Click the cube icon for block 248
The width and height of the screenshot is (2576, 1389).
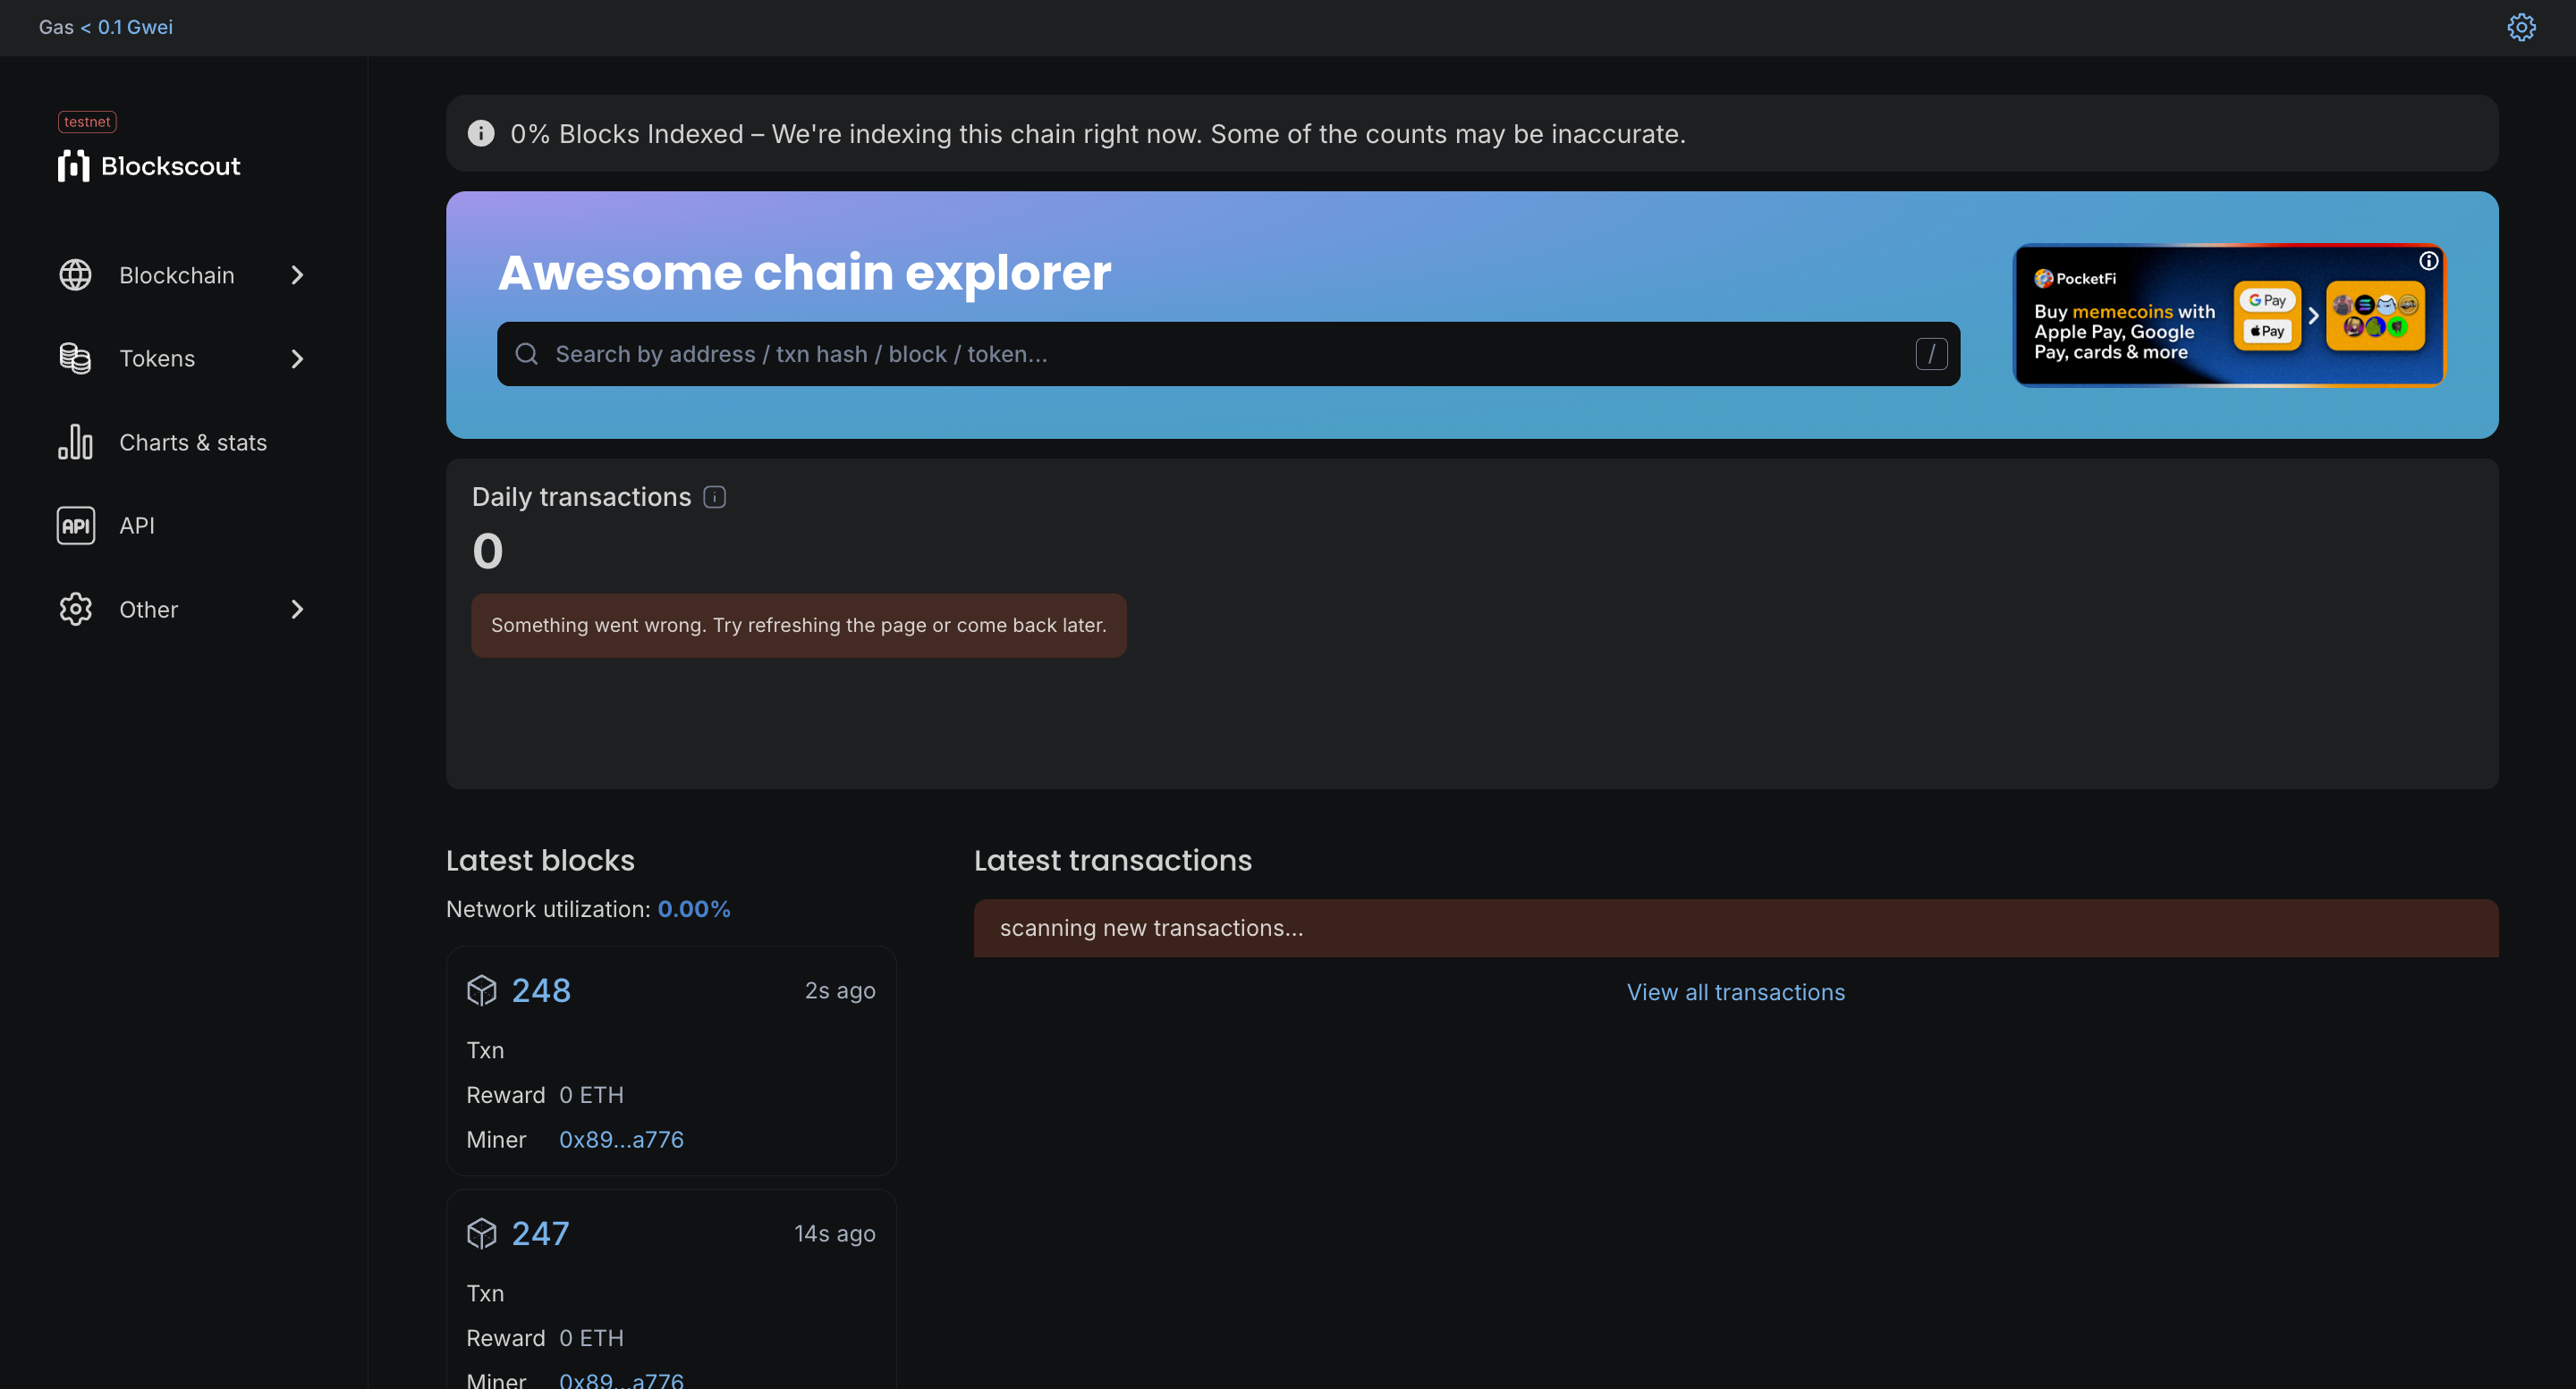[x=481, y=990]
